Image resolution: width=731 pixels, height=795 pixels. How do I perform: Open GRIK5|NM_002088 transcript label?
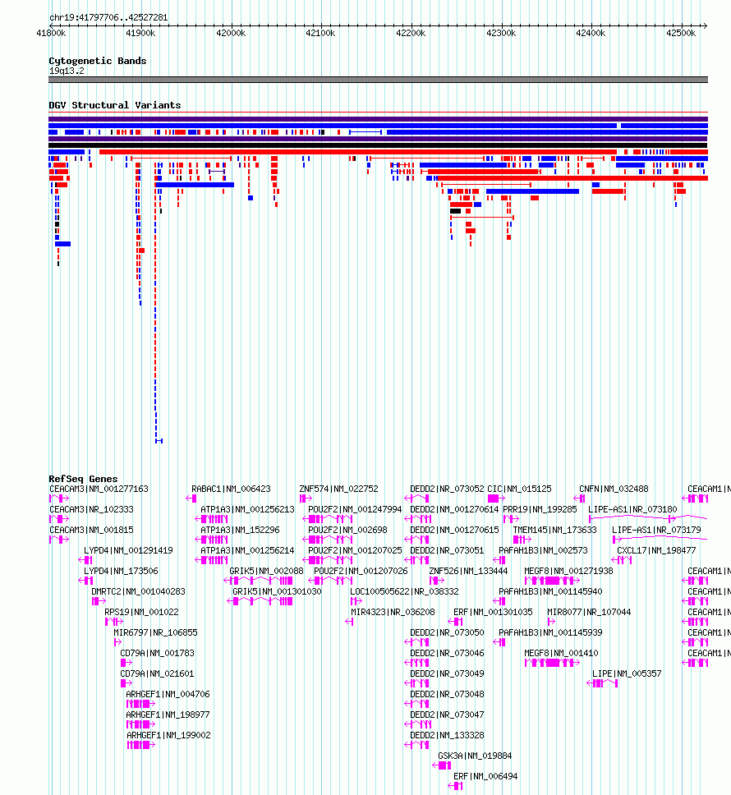click(x=266, y=571)
